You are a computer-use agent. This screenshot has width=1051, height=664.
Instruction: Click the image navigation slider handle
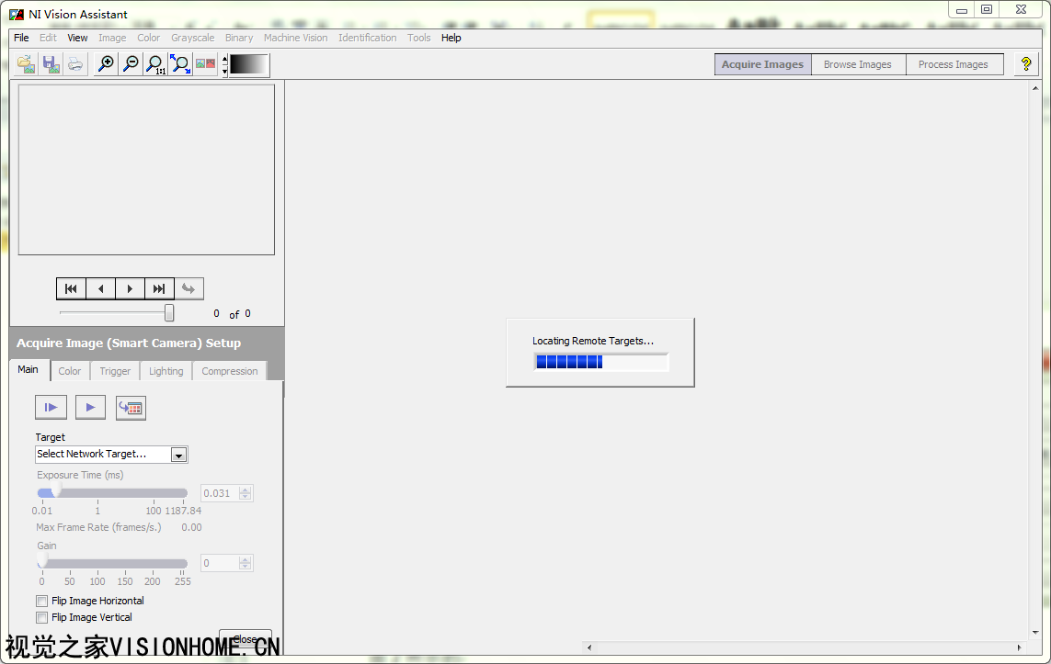coord(169,312)
